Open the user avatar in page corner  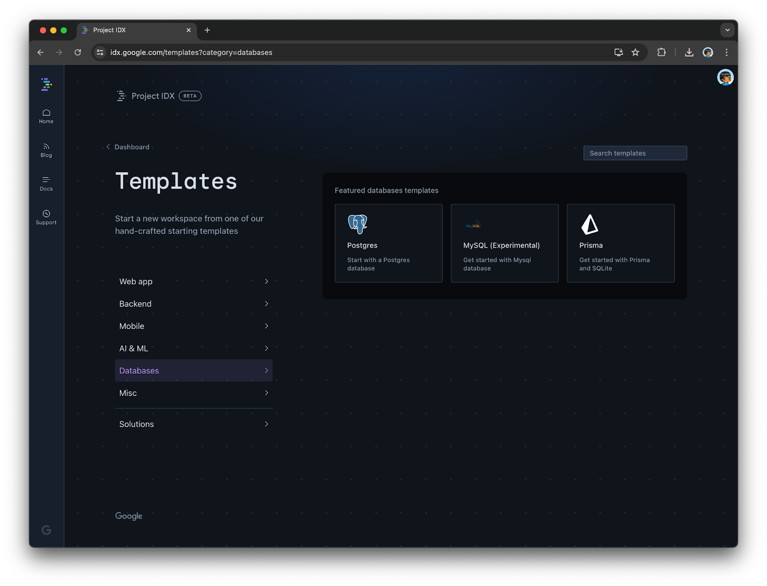pos(725,77)
